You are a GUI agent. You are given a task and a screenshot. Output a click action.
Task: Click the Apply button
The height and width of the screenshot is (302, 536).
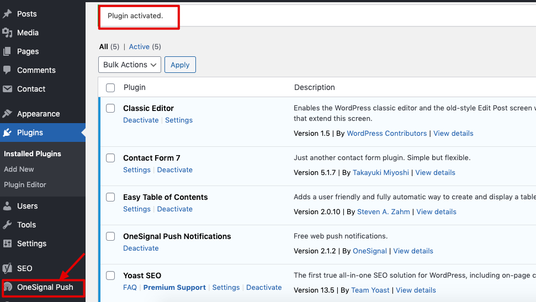tap(180, 65)
